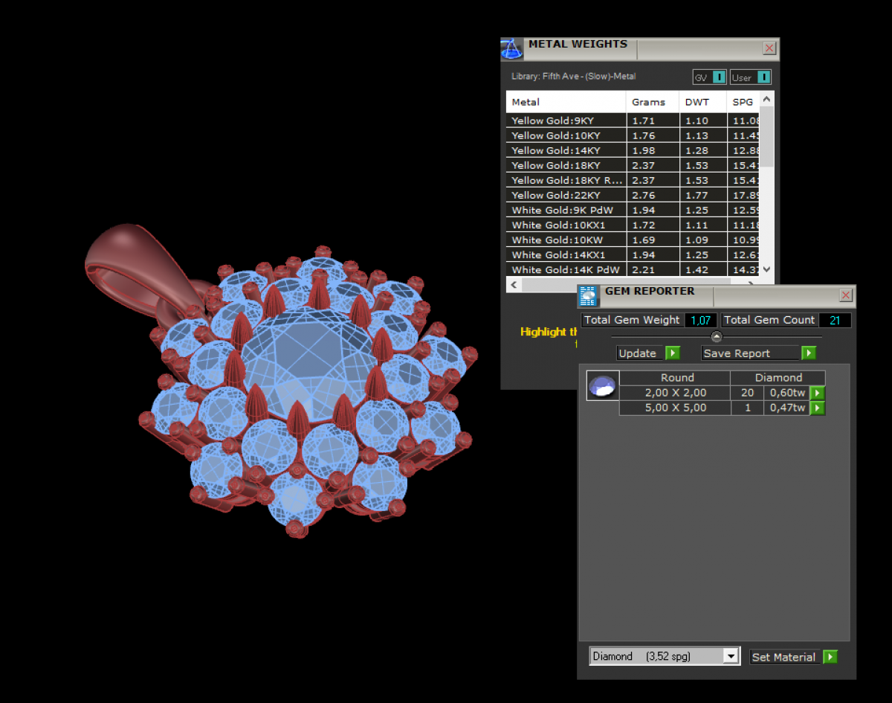Select the Yellow Gold:18KY row
This screenshot has height=703, width=892.
click(565, 165)
